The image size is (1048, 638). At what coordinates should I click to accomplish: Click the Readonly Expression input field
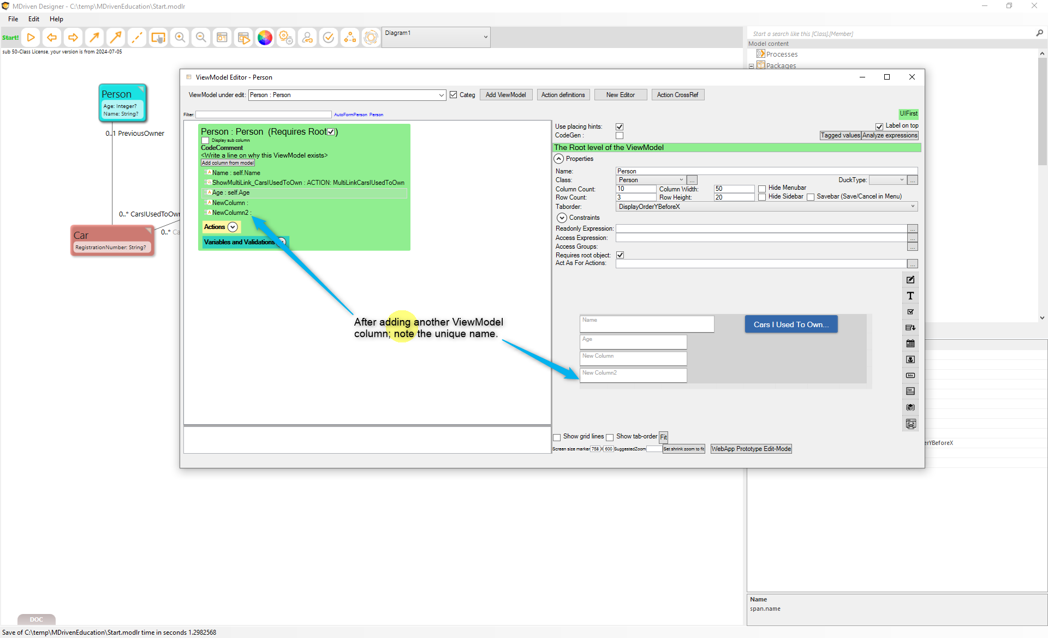(x=761, y=228)
